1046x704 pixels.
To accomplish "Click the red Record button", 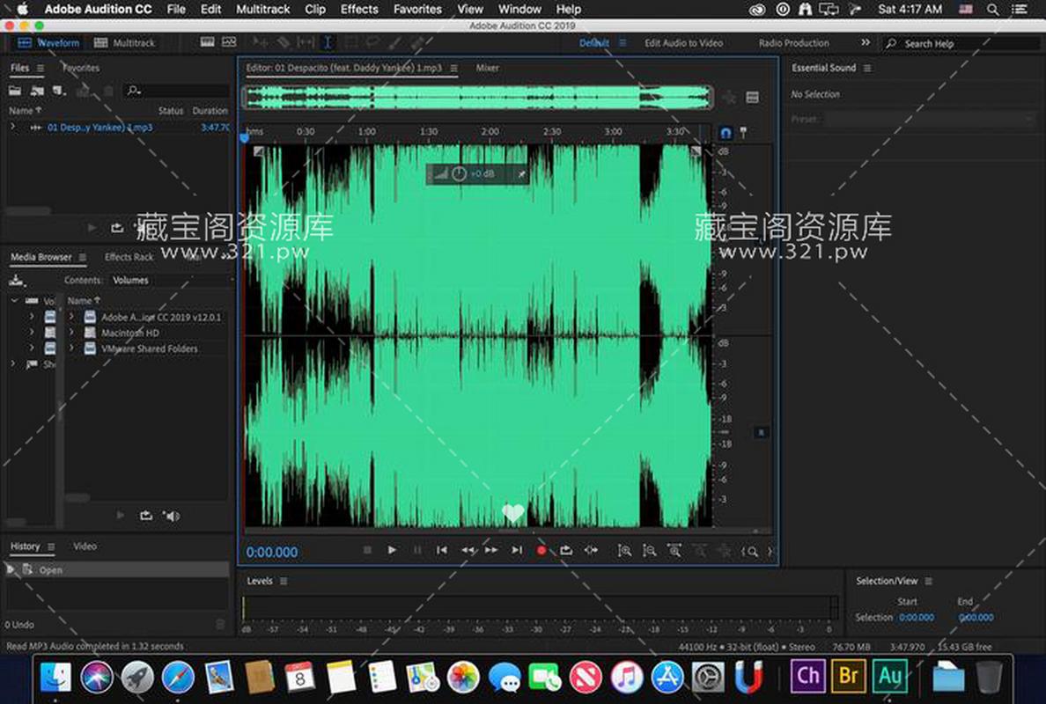I will 541,550.
